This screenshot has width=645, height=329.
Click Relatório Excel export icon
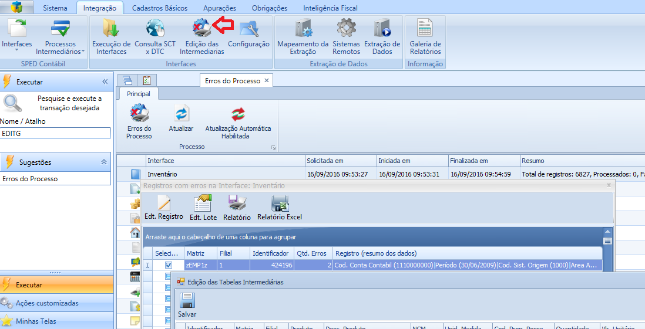(x=280, y=208)
